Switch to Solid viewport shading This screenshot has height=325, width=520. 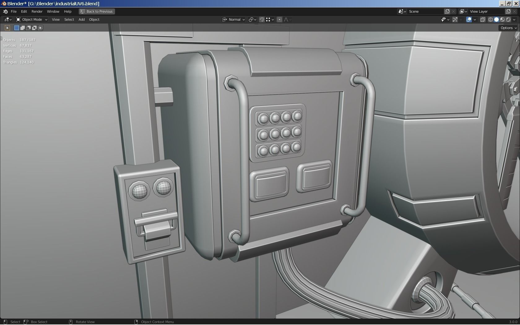(x=496, y=19)
